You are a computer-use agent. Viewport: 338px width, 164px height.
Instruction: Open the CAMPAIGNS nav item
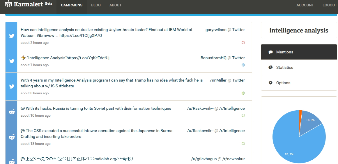(72, 5)
